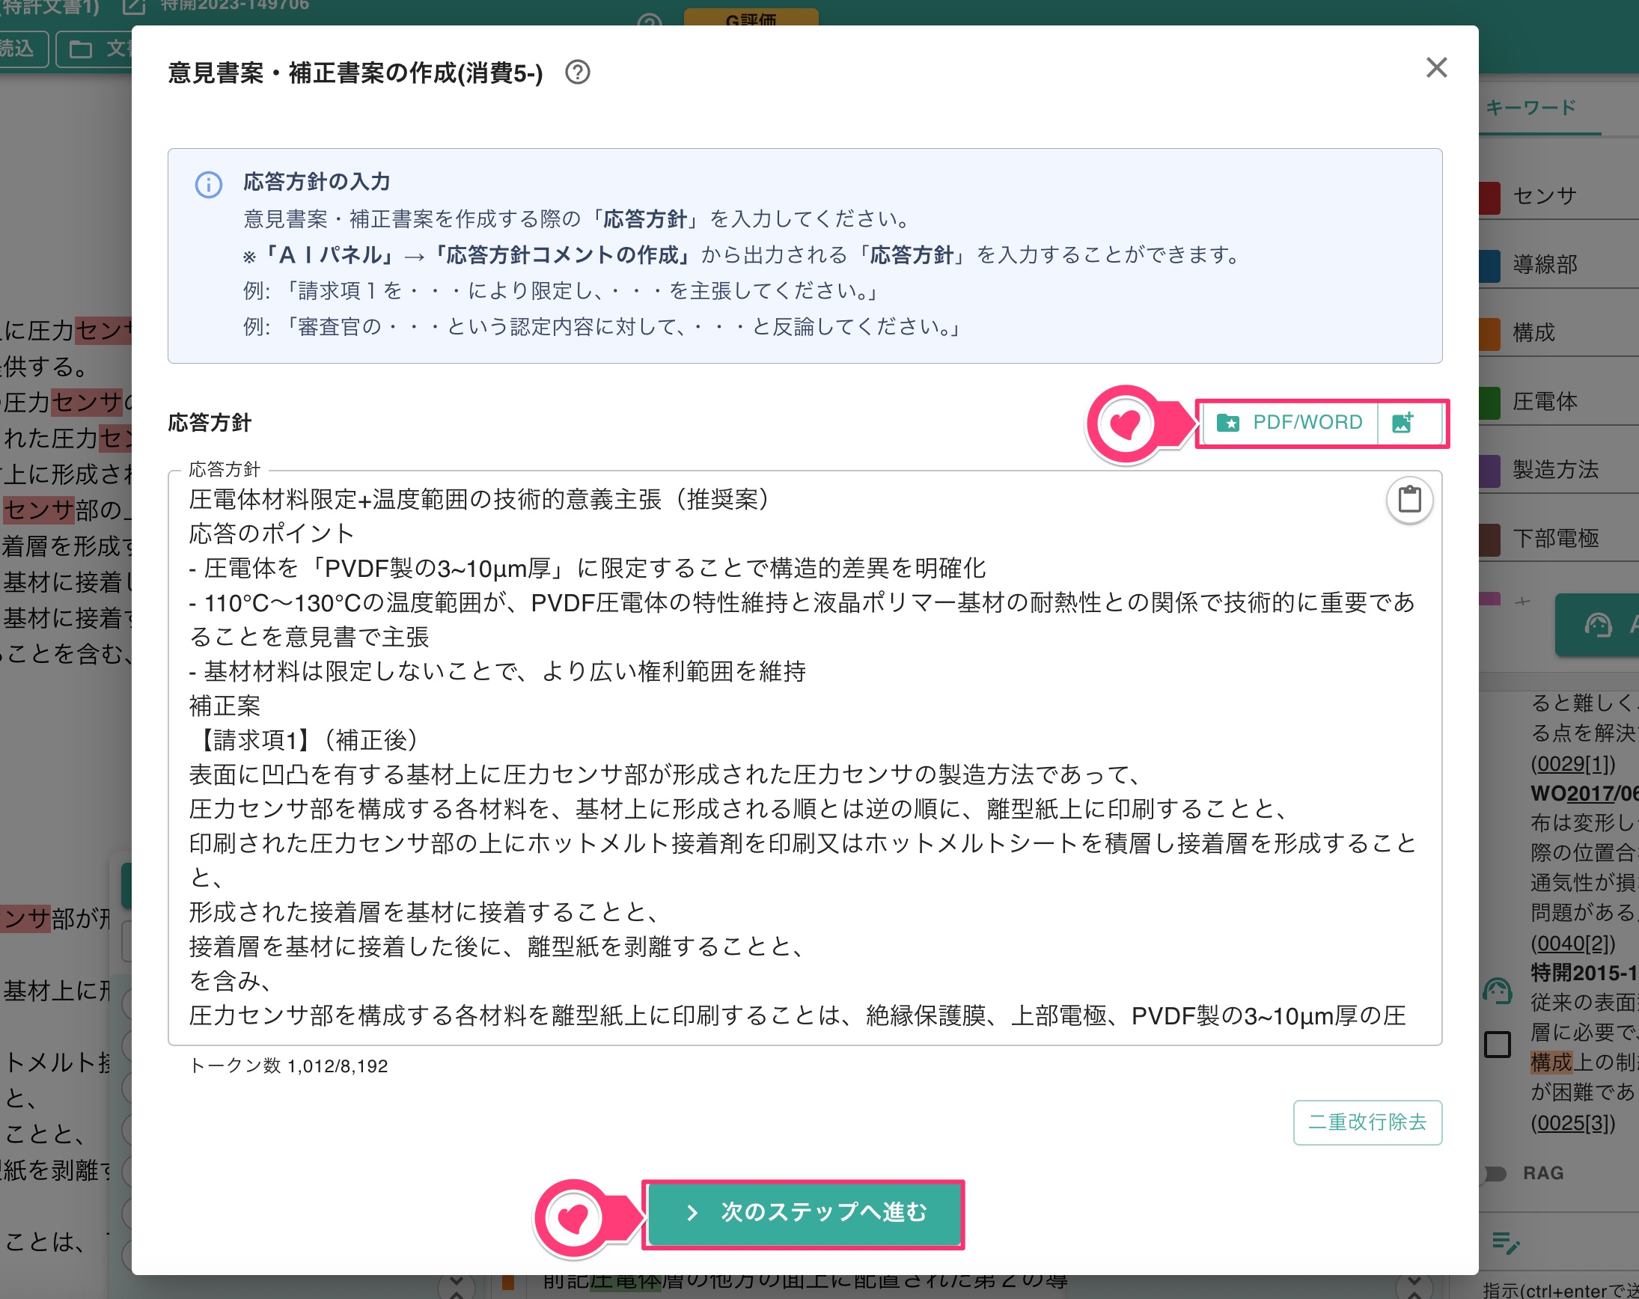Open the (0040[2]) reference link
The width and height of the screenshot is (1639, 1299).
click(x=1572, y=944)
